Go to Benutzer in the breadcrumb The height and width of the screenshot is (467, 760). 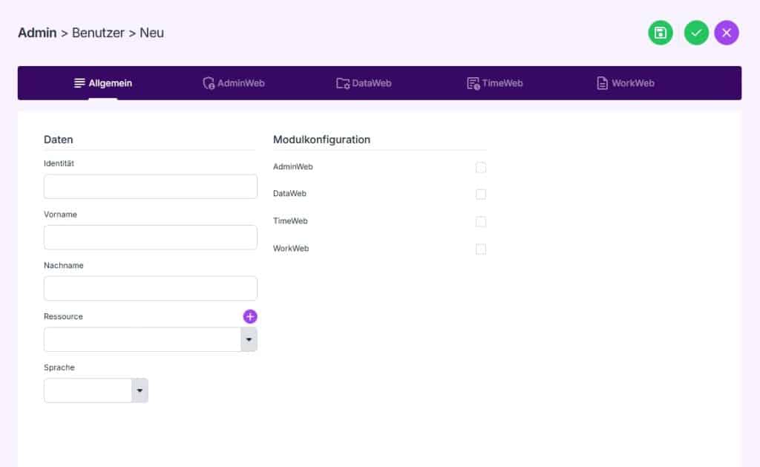pos(99,33)
